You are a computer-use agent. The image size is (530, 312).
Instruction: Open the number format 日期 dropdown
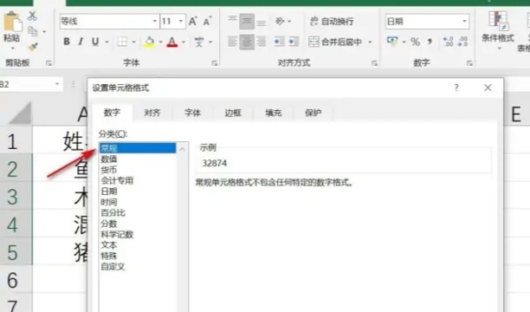(x=464, y=21)
